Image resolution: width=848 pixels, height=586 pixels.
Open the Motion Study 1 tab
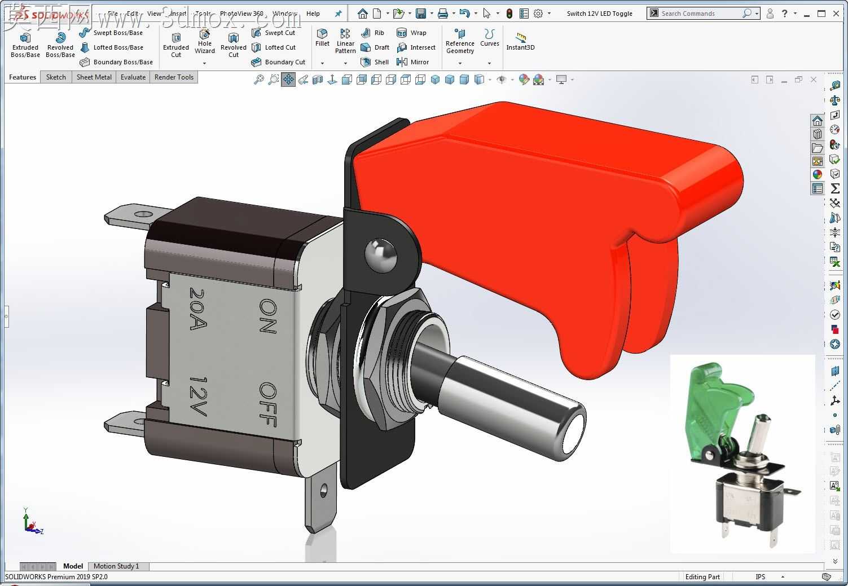tap(116, 566)
